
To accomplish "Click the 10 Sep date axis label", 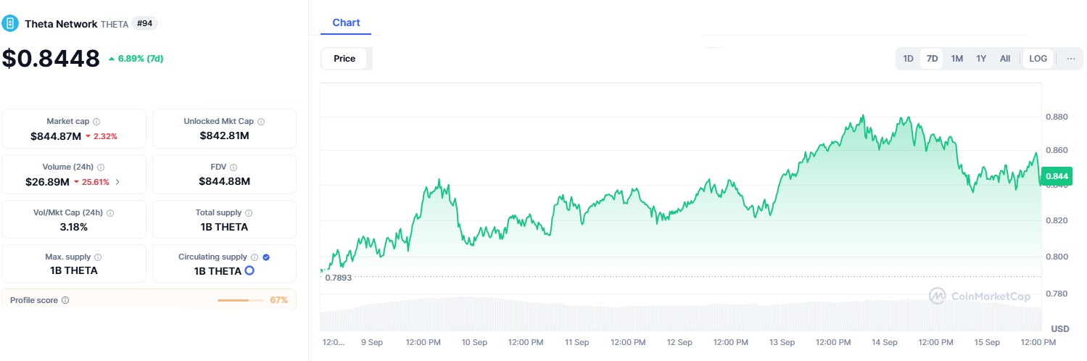I will pyautogui.click(x=474, y=341).
